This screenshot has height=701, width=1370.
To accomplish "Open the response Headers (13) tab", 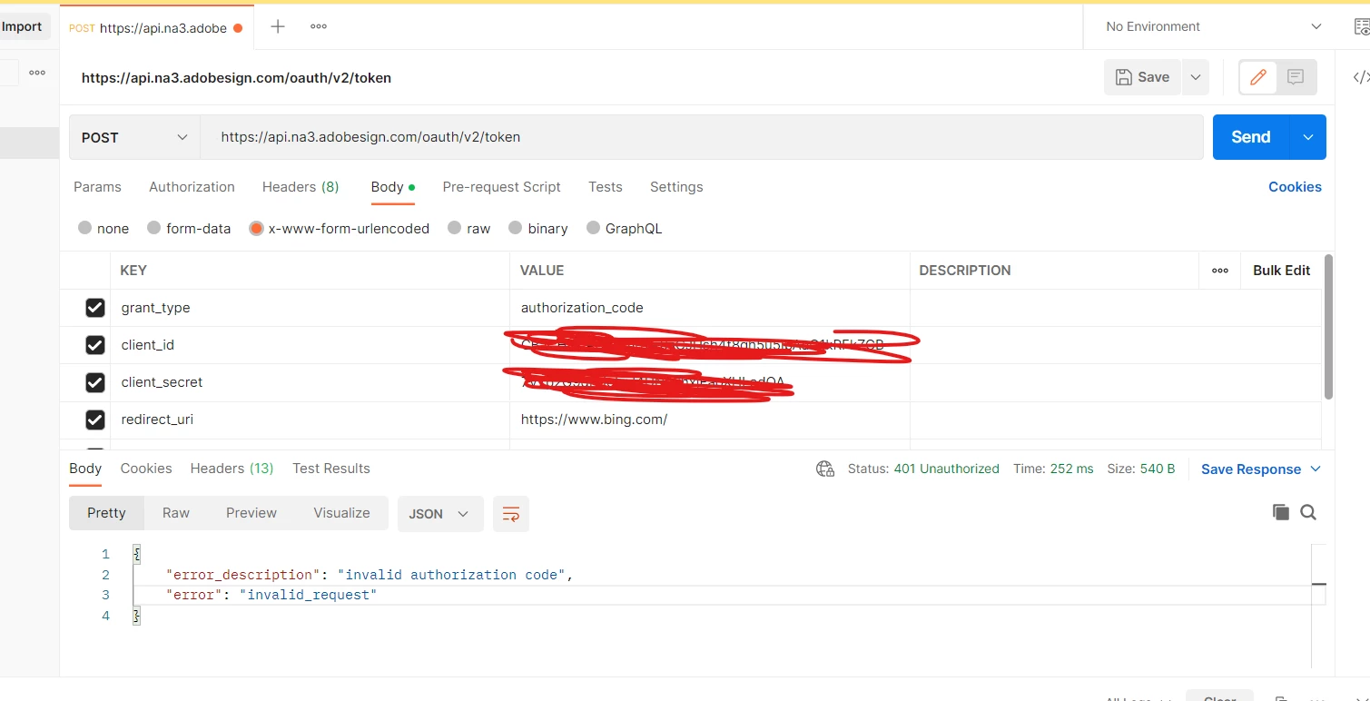I will (x=232, y=469).
